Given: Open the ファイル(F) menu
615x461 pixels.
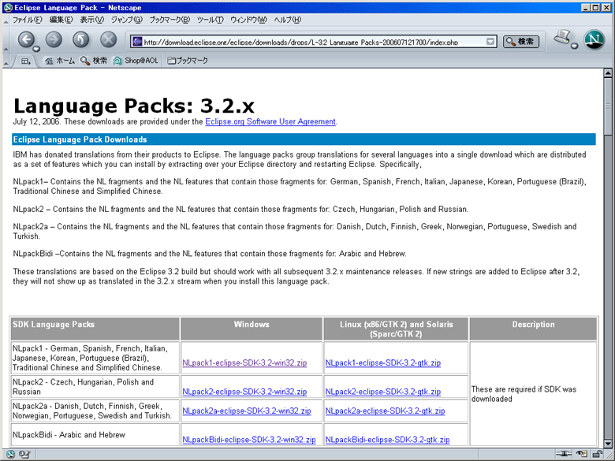Looking at the screenshot, I should 28,20.
